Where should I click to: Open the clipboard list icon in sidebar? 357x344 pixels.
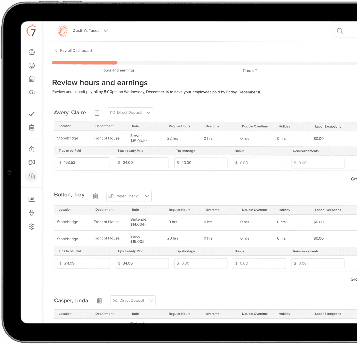click(x=32, y=127)
